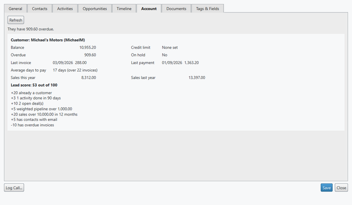
Task: Click the Log Call... button
Action: point(14,188)
